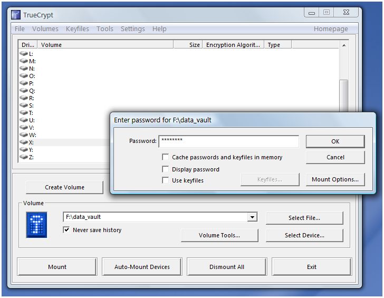Expand the volume path dropdown

point(252,217)
